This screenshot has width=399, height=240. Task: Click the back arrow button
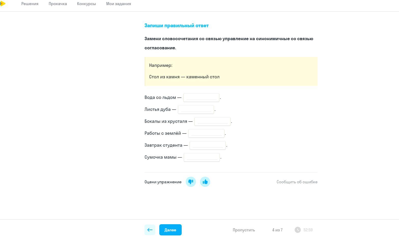pos(150,230)
